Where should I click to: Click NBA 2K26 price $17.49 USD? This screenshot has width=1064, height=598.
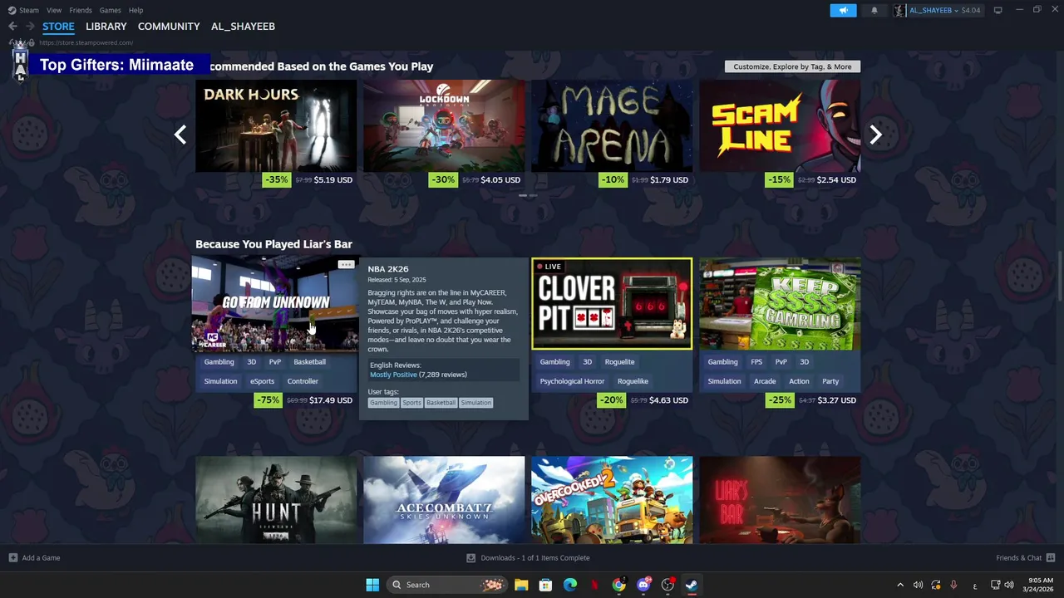tap(331, 400)
